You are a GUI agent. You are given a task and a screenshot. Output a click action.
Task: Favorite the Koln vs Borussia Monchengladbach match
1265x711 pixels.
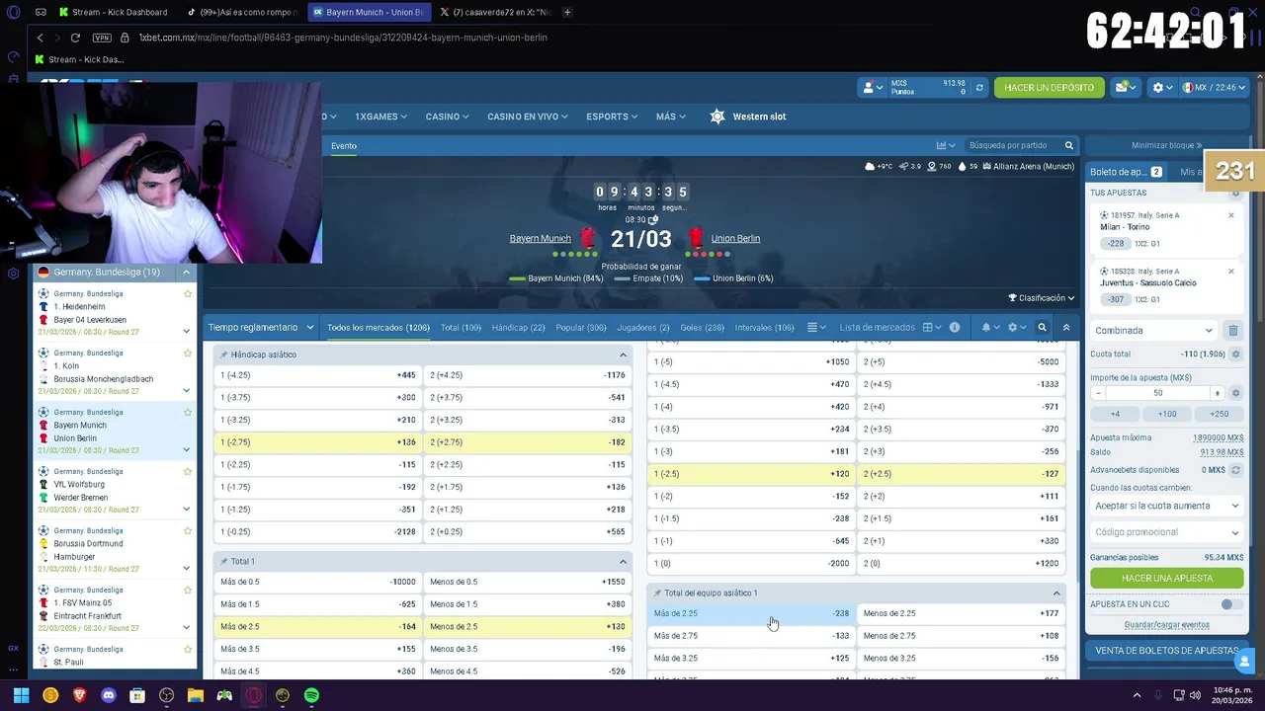(x=187, y=353)
